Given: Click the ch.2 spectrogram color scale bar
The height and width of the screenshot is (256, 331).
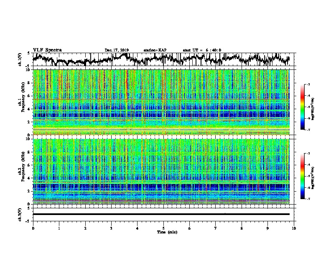Looking at the screenshot, I should click(303, 176).
